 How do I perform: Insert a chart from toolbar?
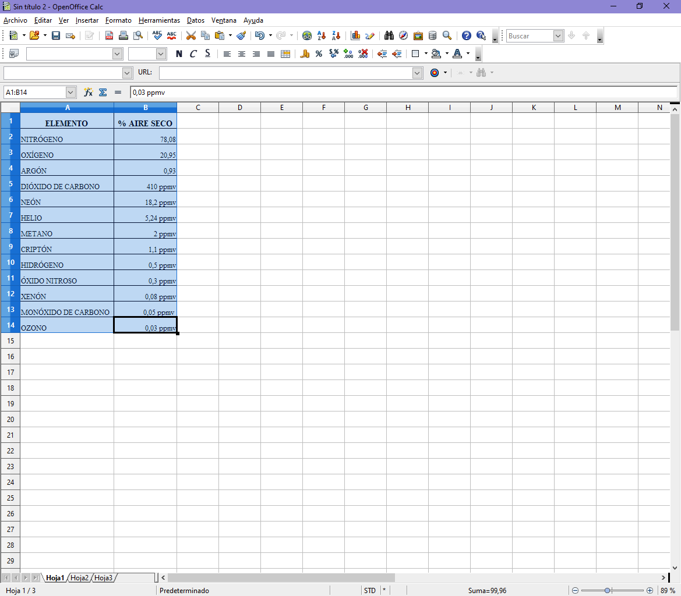355,36
